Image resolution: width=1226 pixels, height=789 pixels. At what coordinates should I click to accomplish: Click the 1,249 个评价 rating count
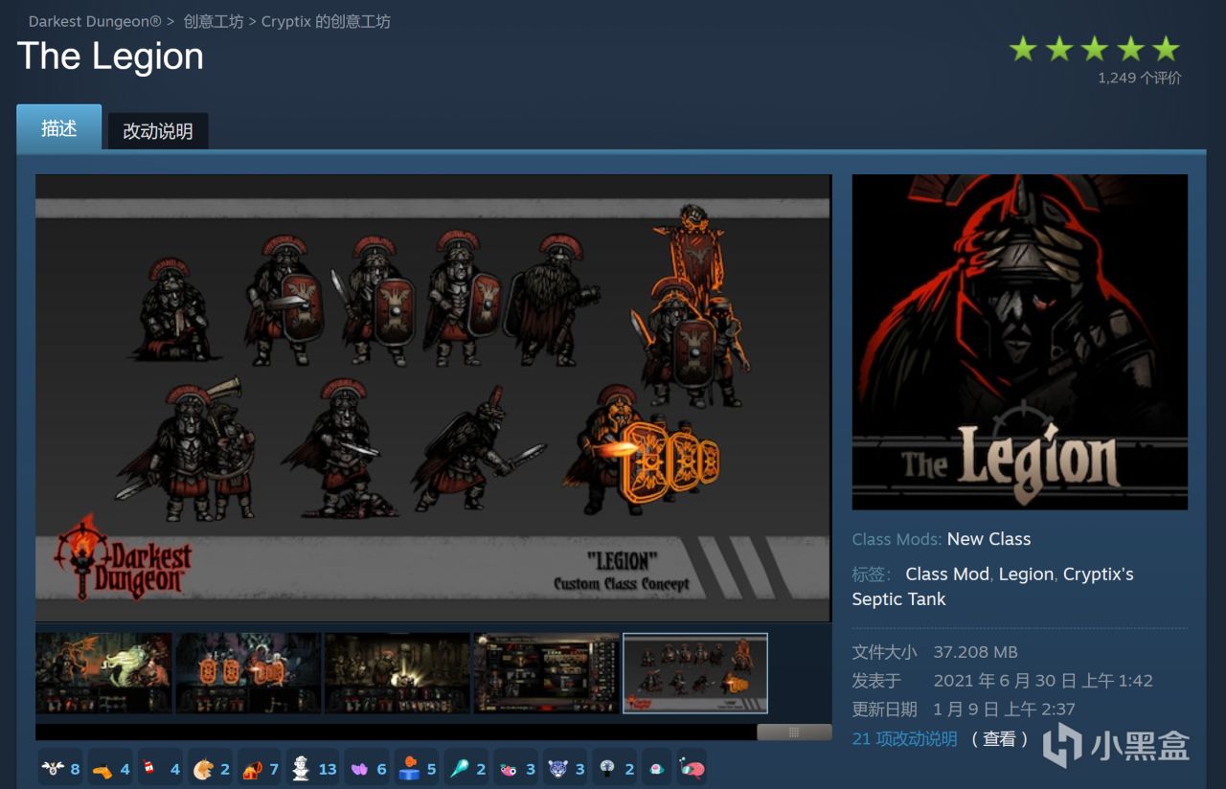(1139, 78)
